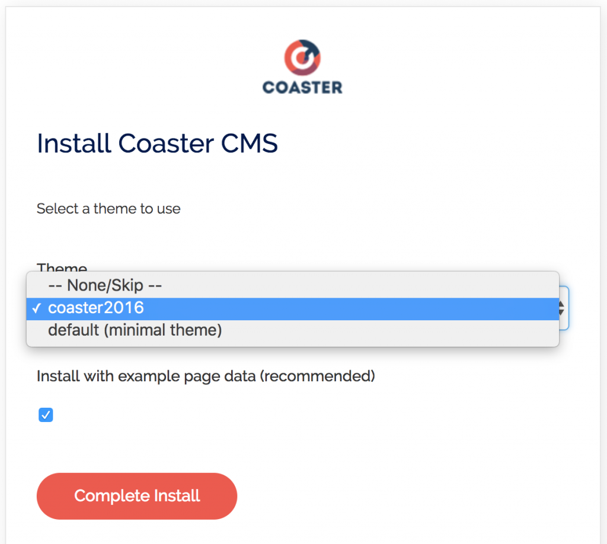Click the COASTER wordmark under the logo

(302, 88)
